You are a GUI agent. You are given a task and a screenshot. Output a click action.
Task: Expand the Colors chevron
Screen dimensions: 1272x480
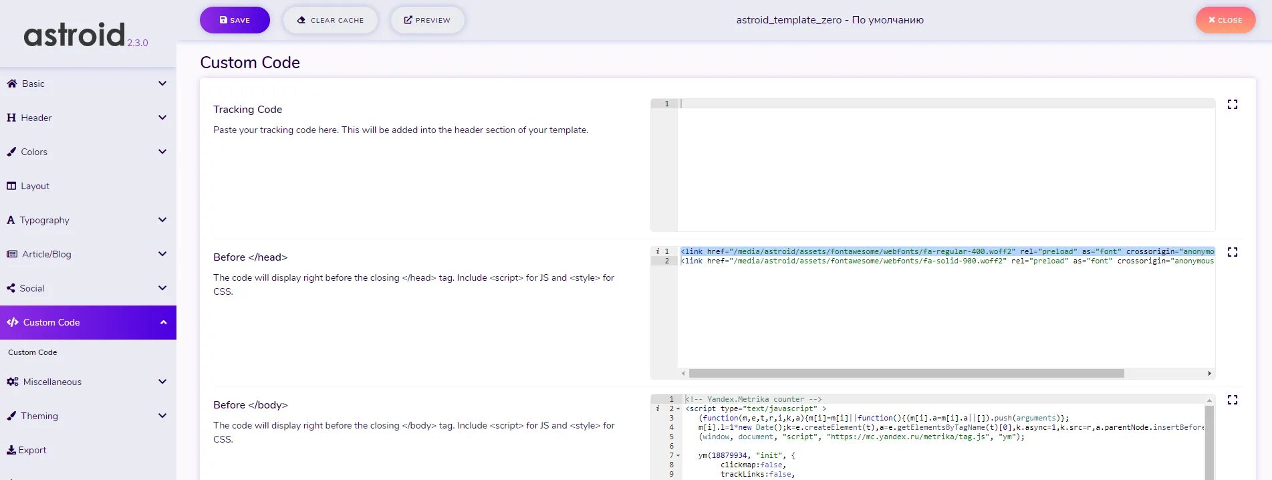pos(162,152)
